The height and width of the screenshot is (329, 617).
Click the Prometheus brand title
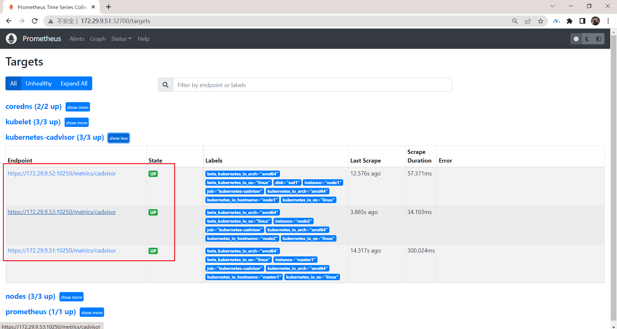click(x=42, y=39)
